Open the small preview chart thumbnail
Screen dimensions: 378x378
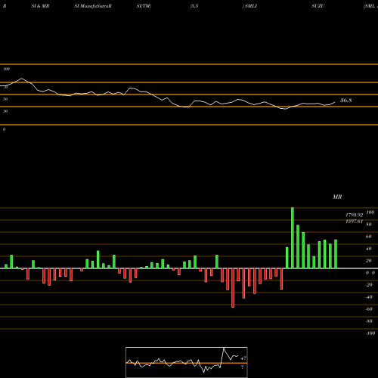click(187, 362)
